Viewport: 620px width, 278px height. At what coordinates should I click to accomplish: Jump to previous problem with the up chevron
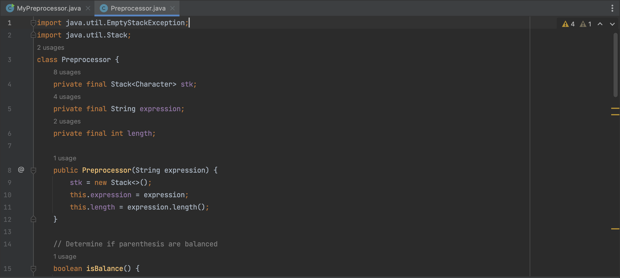click(600, 24)
